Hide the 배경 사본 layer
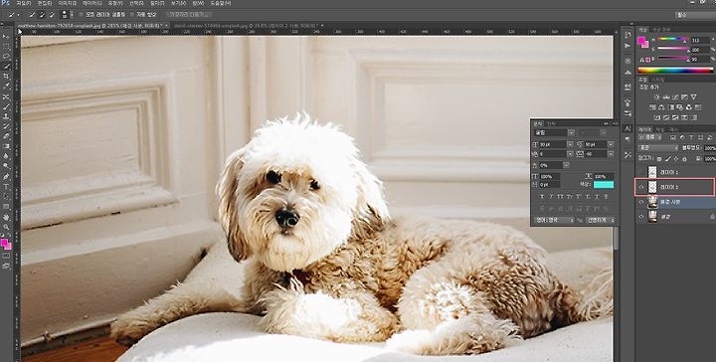 tap(640, 202)
